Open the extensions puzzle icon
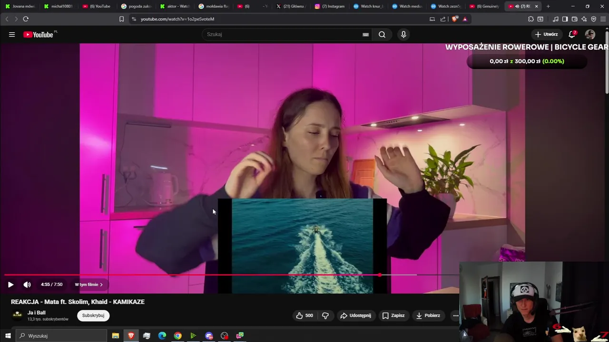Image resolution: width=609 pixels, height=342 pixels. [530, 19]
